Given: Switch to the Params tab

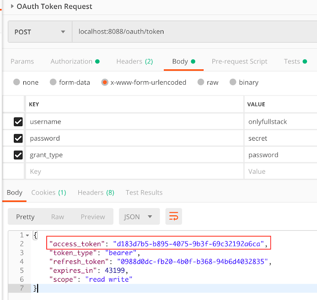Looking at the screenshot, I should click(22, 61).
